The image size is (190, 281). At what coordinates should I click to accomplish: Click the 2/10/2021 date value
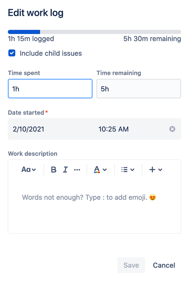click(29, 129)
